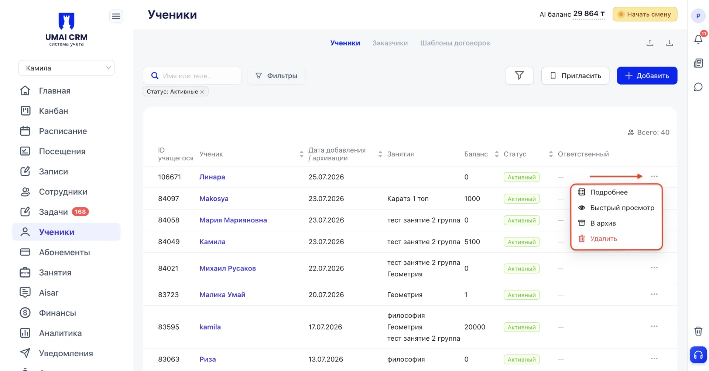Open the chat bubble icon
Screen dimensions: 709x371
(698, 87)
